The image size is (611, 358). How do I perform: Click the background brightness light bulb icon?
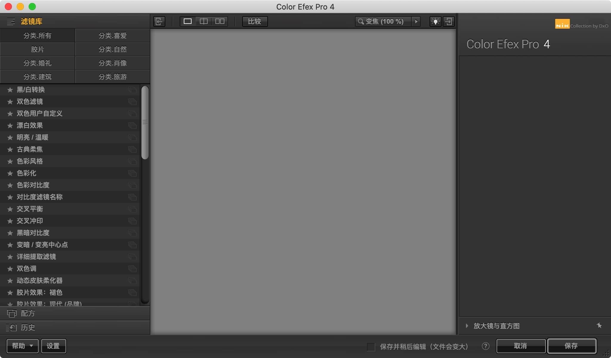435,21
